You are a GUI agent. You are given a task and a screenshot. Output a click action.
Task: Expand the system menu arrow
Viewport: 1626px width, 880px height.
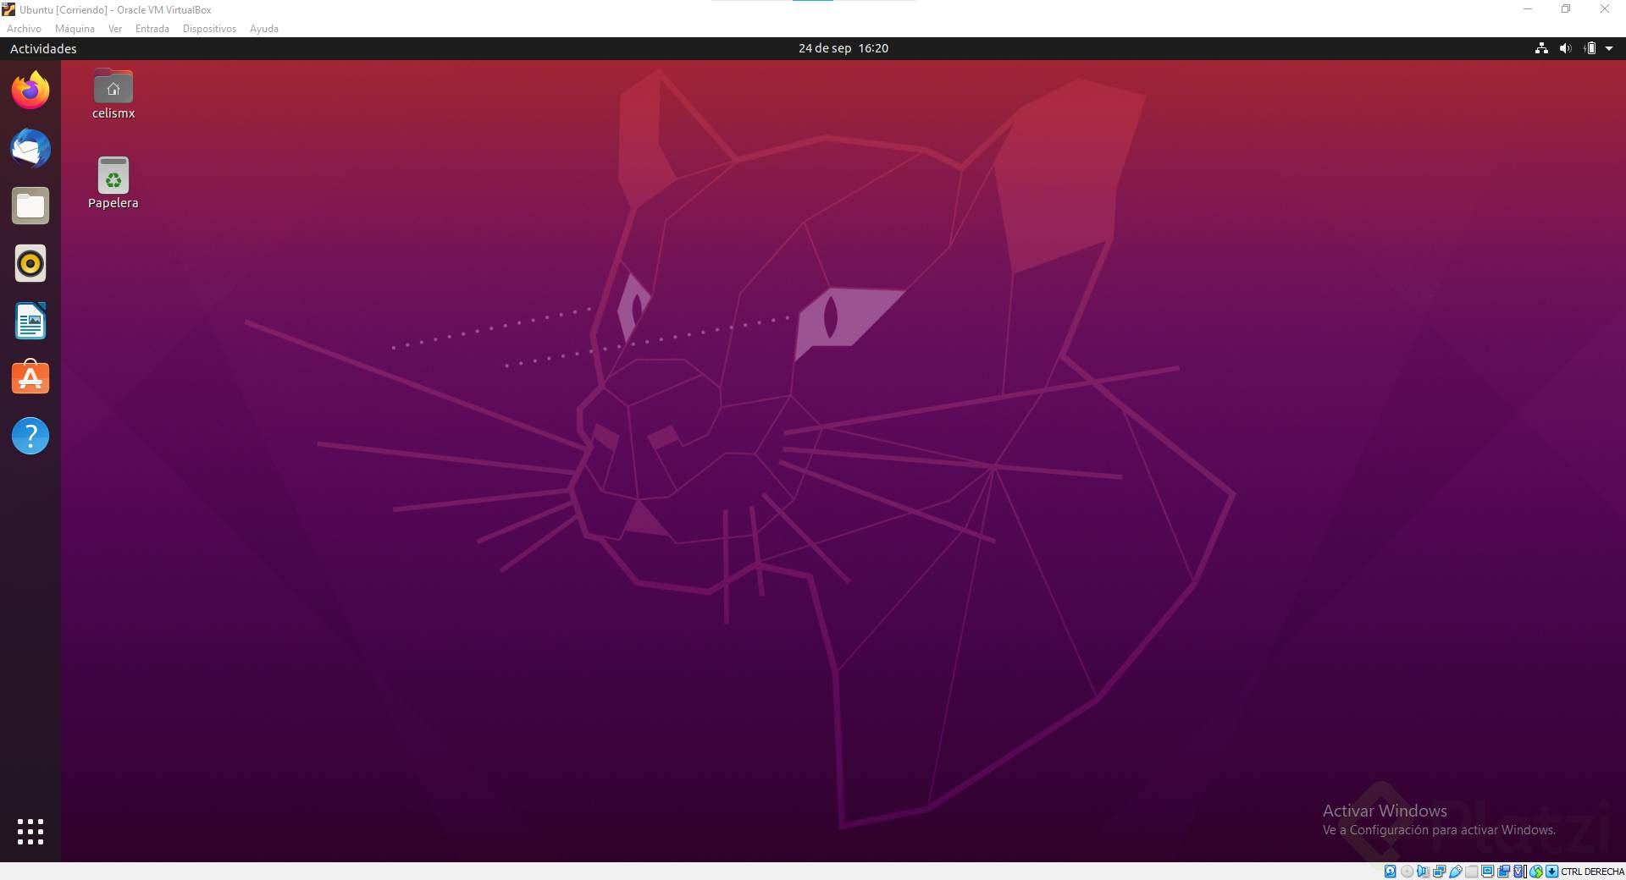(1609, 48)
